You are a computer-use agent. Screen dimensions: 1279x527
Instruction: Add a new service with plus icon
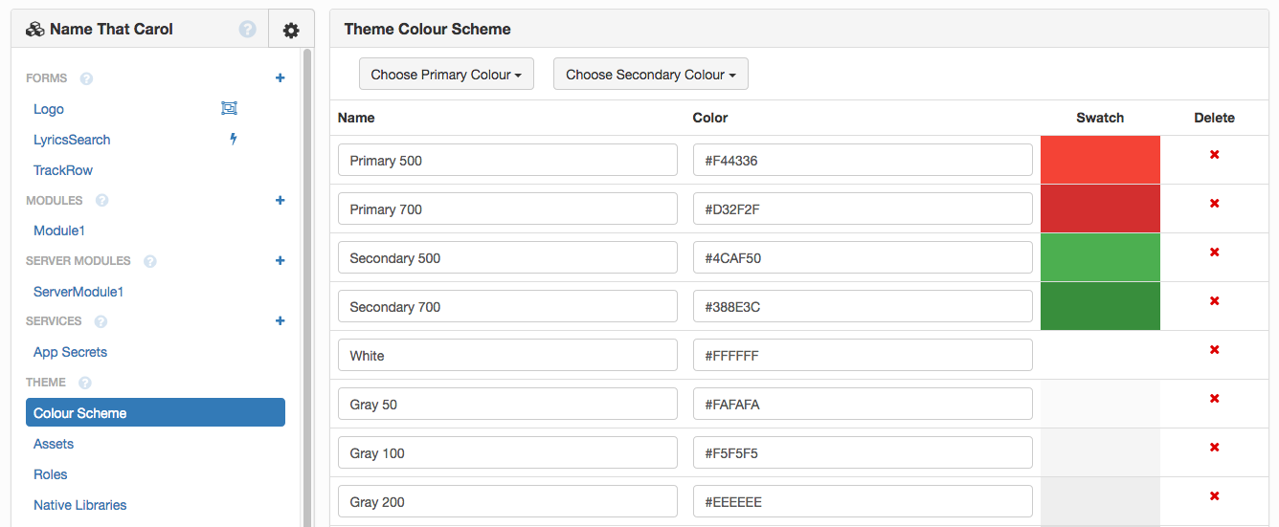click(280, 321)
